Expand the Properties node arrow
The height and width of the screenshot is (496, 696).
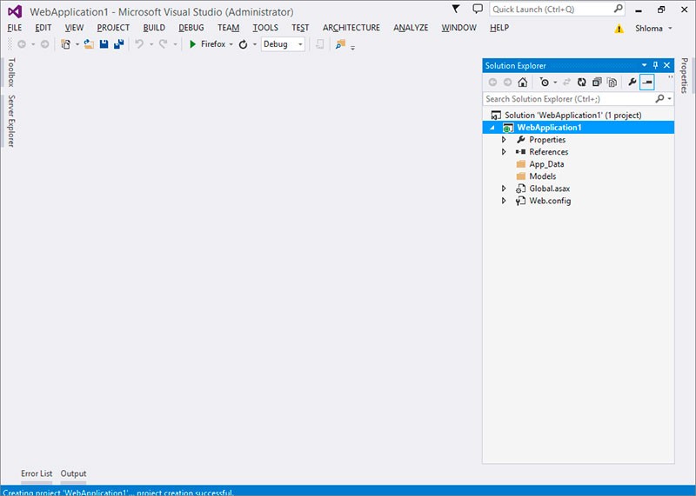pyautogui.click(x=504, y=140)
